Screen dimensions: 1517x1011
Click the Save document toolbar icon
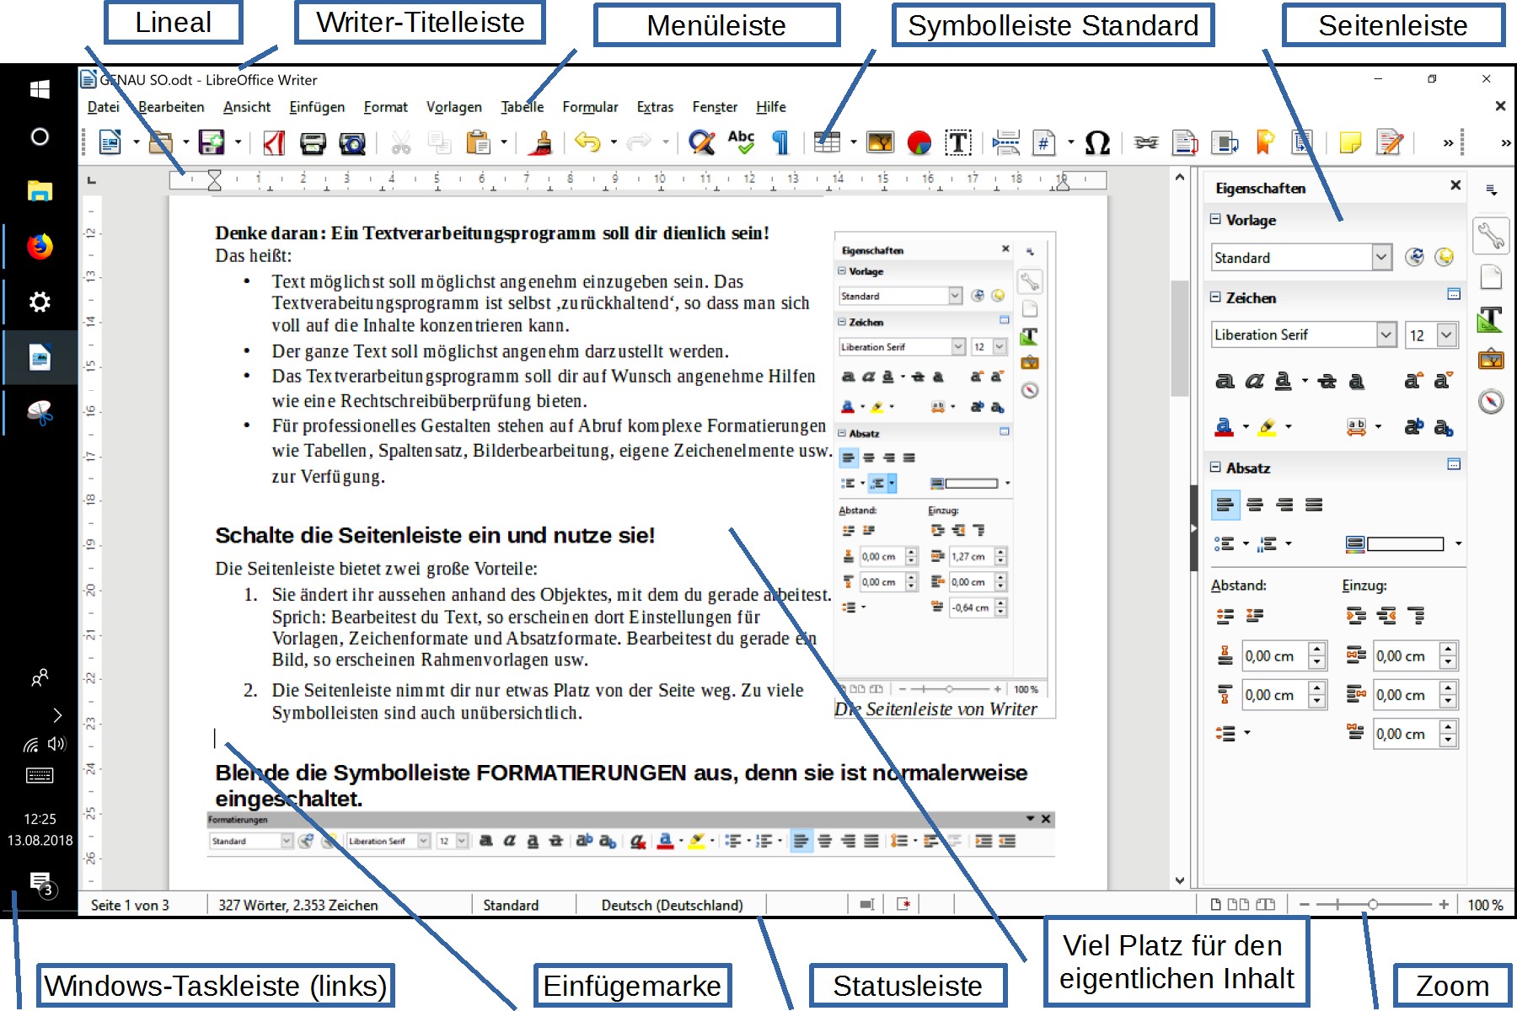click(x=210, y=142)
